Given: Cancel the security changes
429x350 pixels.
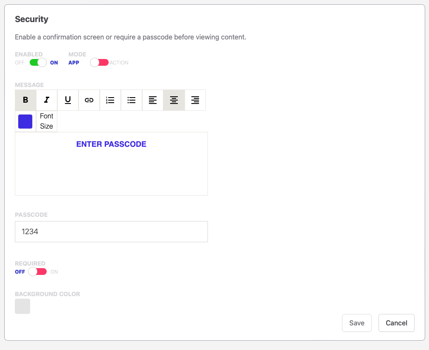Looking at the screenshot, I should (396, 323).
